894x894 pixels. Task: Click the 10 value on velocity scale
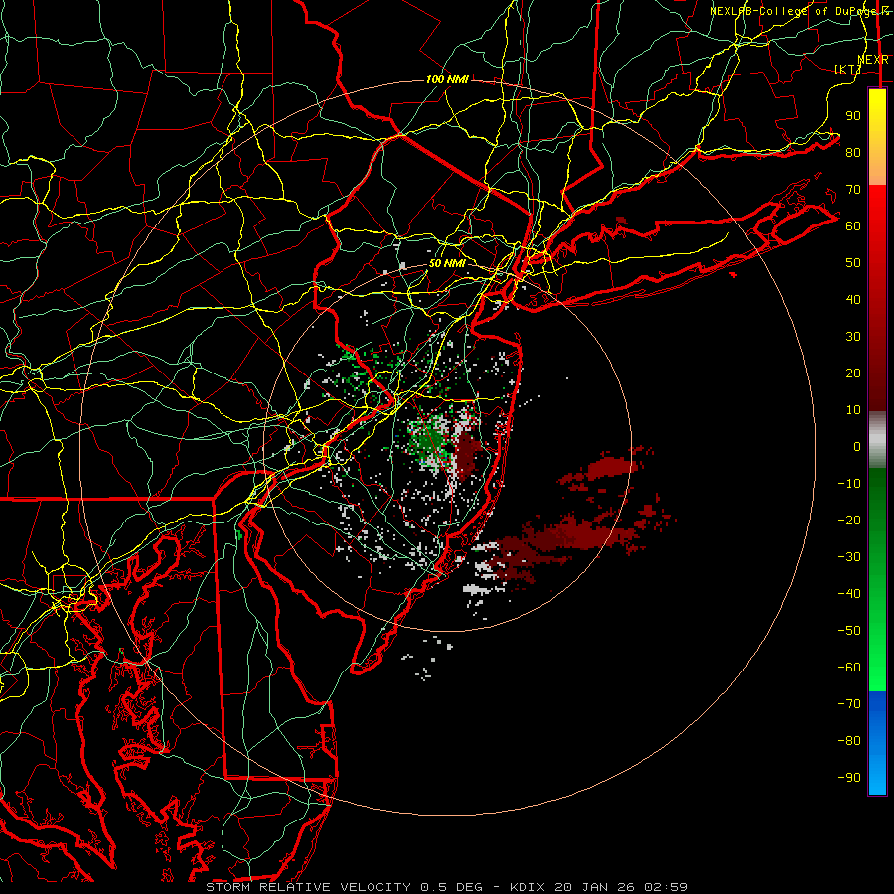pos(853,410)
